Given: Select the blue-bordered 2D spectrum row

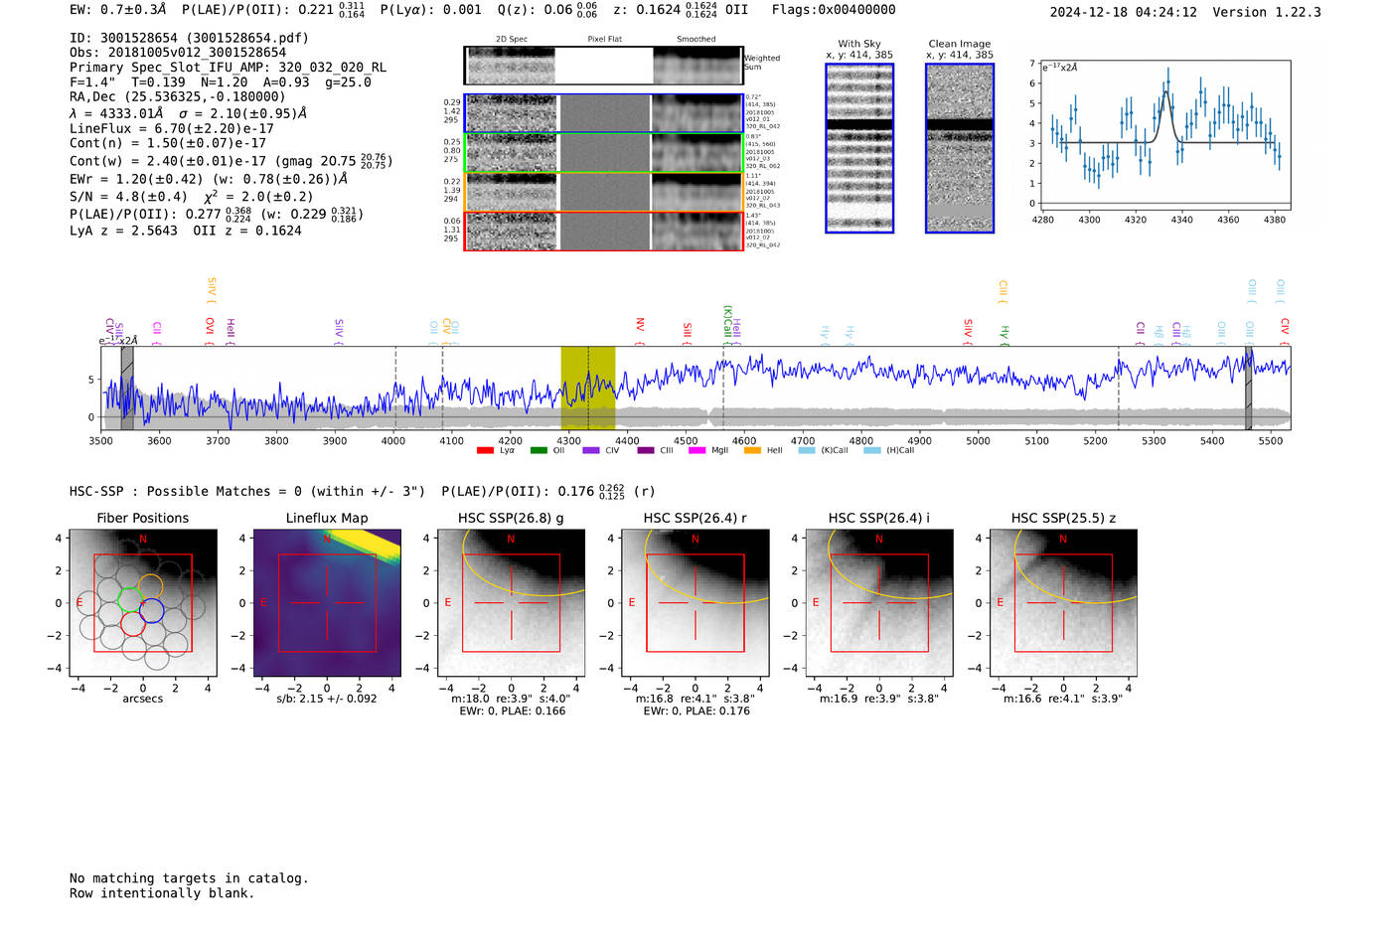Looking at the screenshot, I should [x=604, y=113].
